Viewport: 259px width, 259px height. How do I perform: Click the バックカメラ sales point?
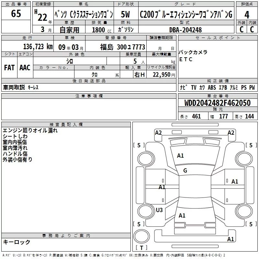pos(193,52)
